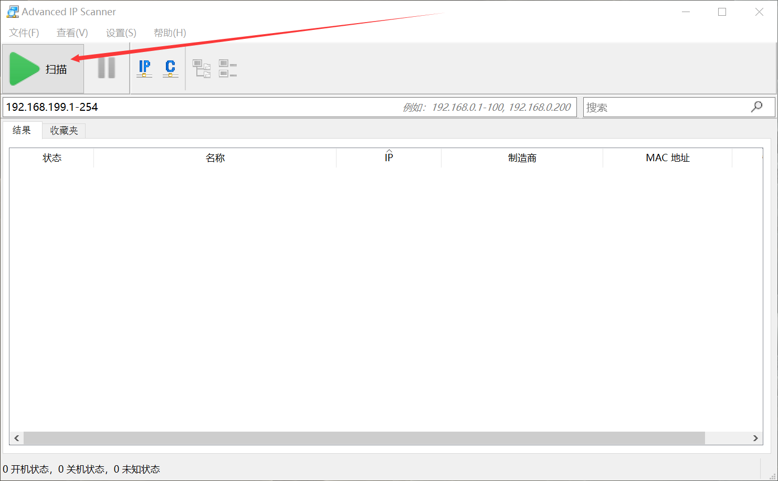This screenshot has height=481, width=778.
Task: Minimize the Advanced IP Scanner window
Action: [686, 12]
